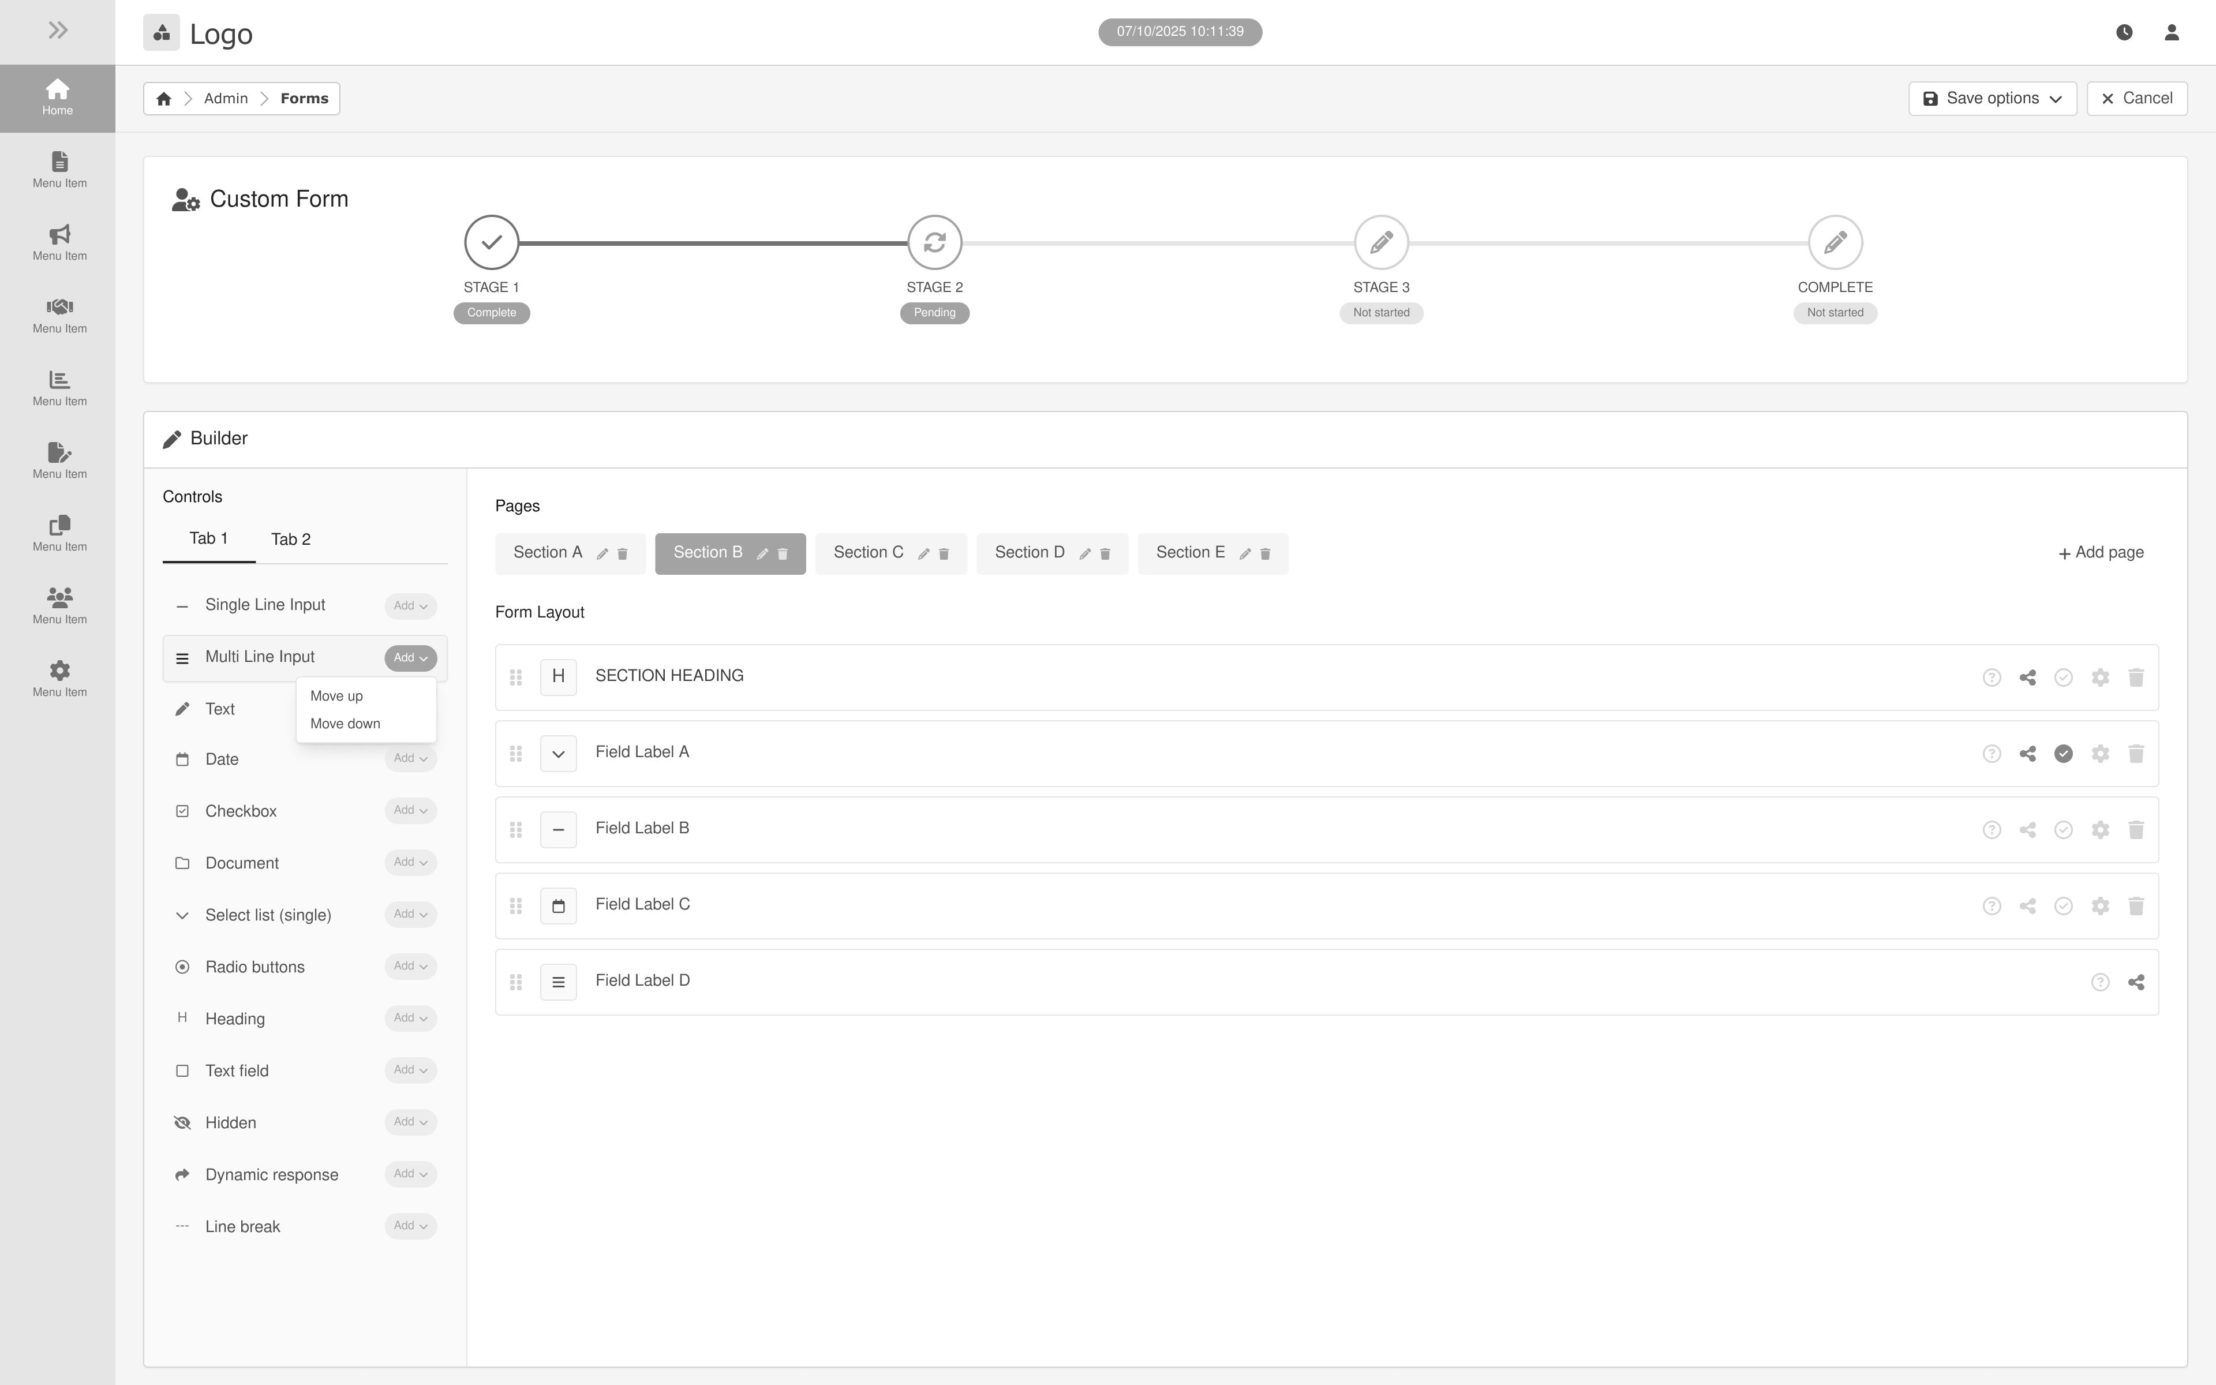Click Stage 1 completed checkmark step
Image resolution: width=2216 pixels, height=1385 pixels.
tap(491, 243)
